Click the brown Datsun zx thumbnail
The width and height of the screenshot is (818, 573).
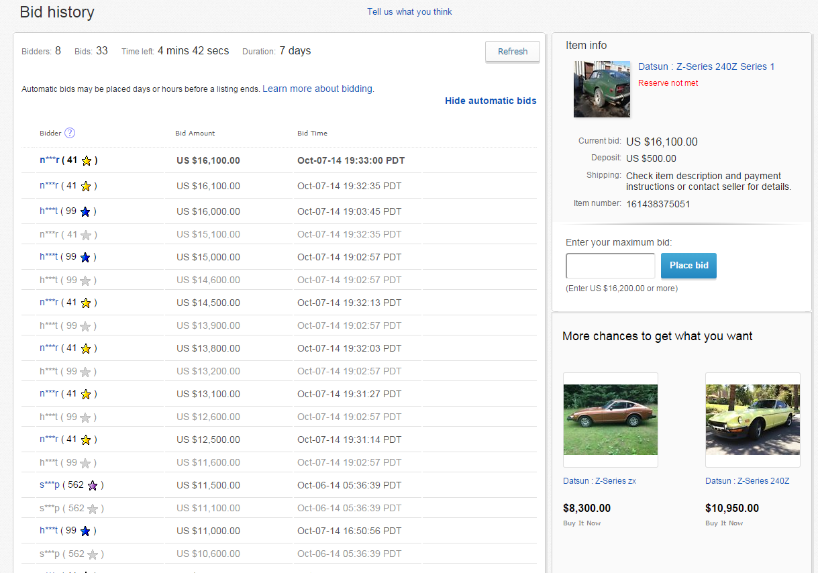click(611, 420)
